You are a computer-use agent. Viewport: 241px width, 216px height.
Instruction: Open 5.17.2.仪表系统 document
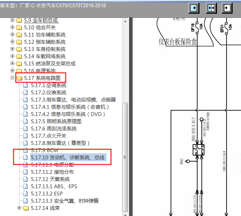(x=49, y=92)
